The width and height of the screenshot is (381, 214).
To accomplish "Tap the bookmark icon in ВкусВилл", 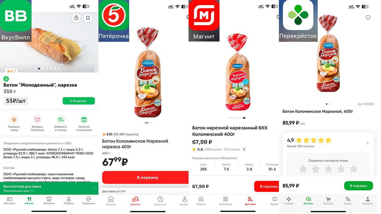I will (x=88, y=18).
